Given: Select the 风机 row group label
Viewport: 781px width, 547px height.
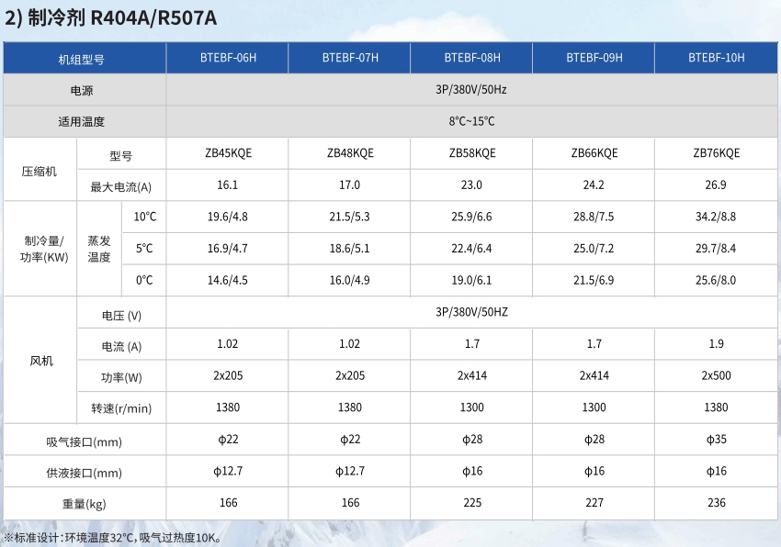Looking at the screenshot, I should click(41, 361).
